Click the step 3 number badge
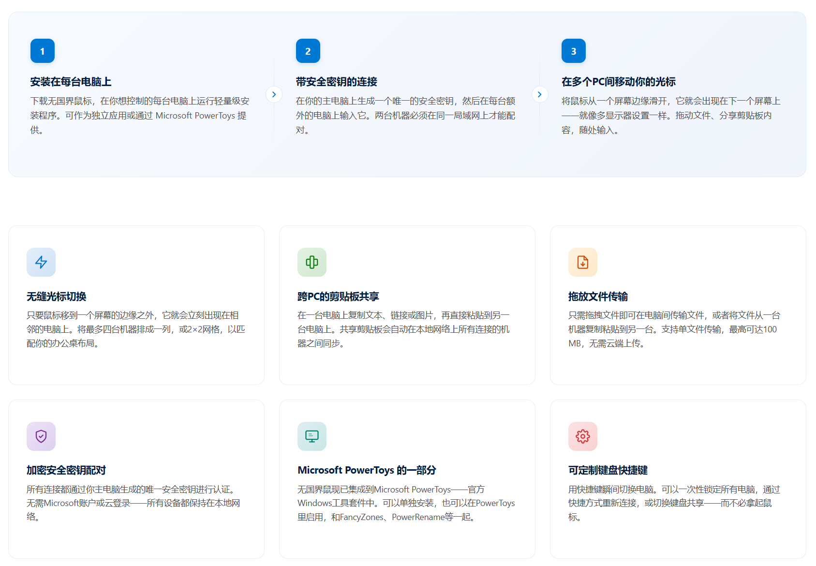The image size is (816, 566). (574, 51)
